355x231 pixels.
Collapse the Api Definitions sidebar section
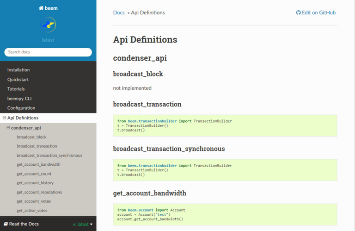(x=4, y=118)
